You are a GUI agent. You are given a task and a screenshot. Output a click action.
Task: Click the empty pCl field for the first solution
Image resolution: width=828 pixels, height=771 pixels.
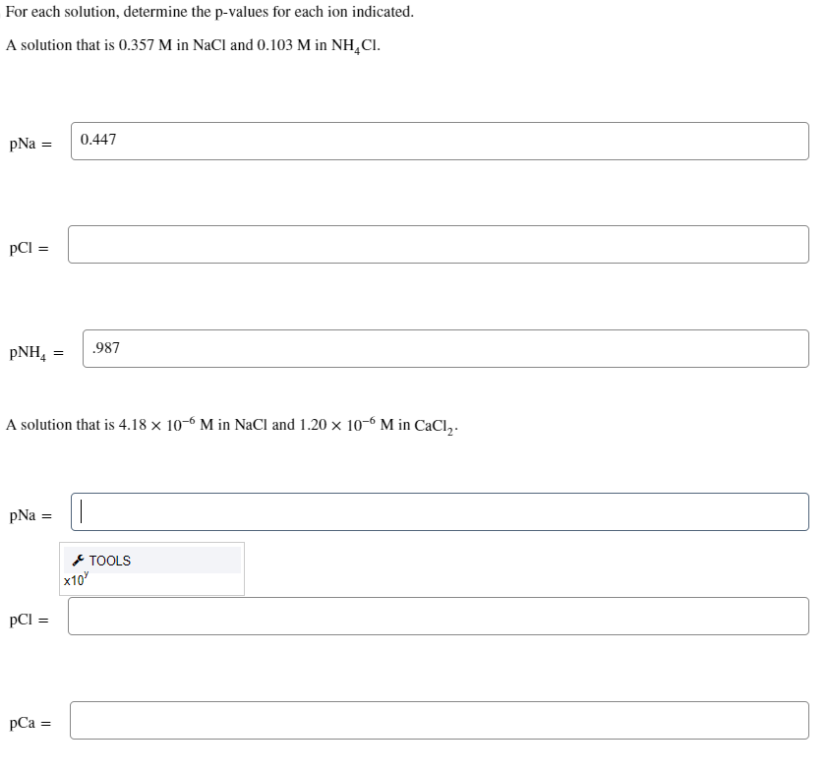point(439,245)
